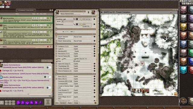Select the leftmost portrait in top-left corner
Image resolution: width=193 pixels, height=109 pixels.
click(x=2, y=4)
